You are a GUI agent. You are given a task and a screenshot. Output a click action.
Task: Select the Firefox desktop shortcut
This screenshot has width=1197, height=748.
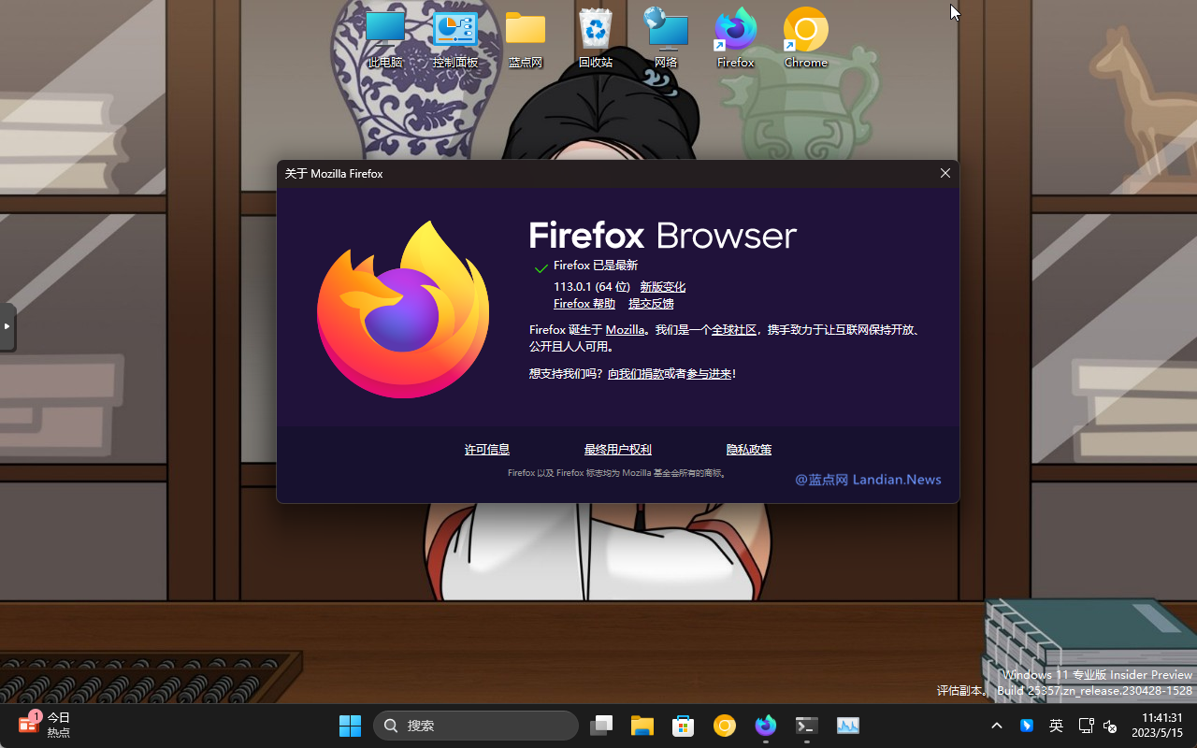736,38
